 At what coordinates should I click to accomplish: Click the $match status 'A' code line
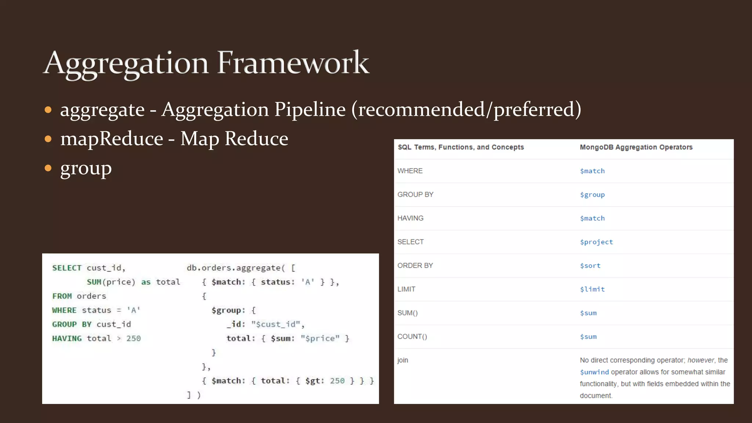tap(270, 282)
